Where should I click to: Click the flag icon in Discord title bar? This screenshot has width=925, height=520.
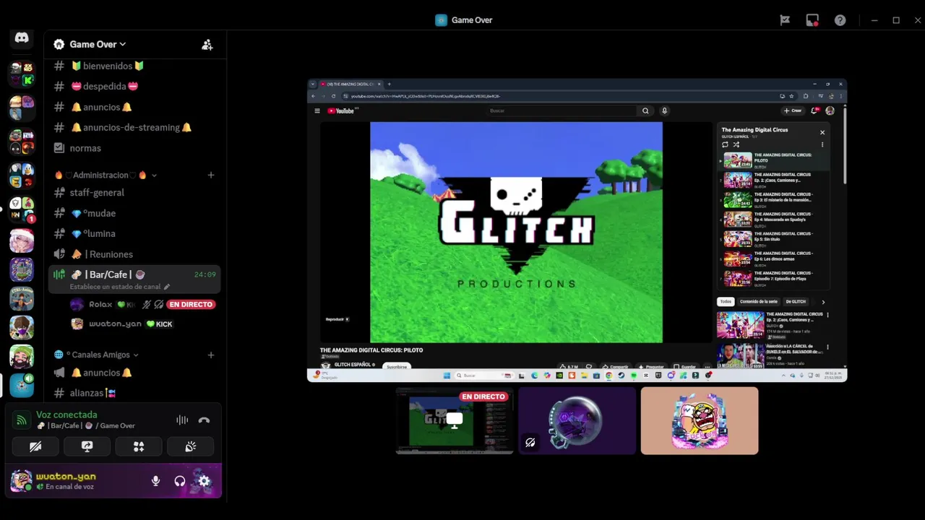785,20
